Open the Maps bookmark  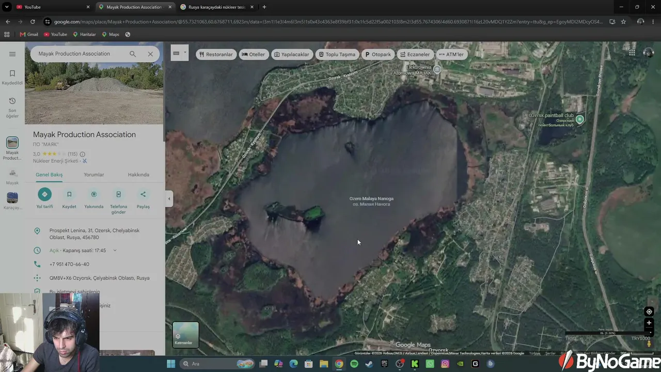point(111,35)
